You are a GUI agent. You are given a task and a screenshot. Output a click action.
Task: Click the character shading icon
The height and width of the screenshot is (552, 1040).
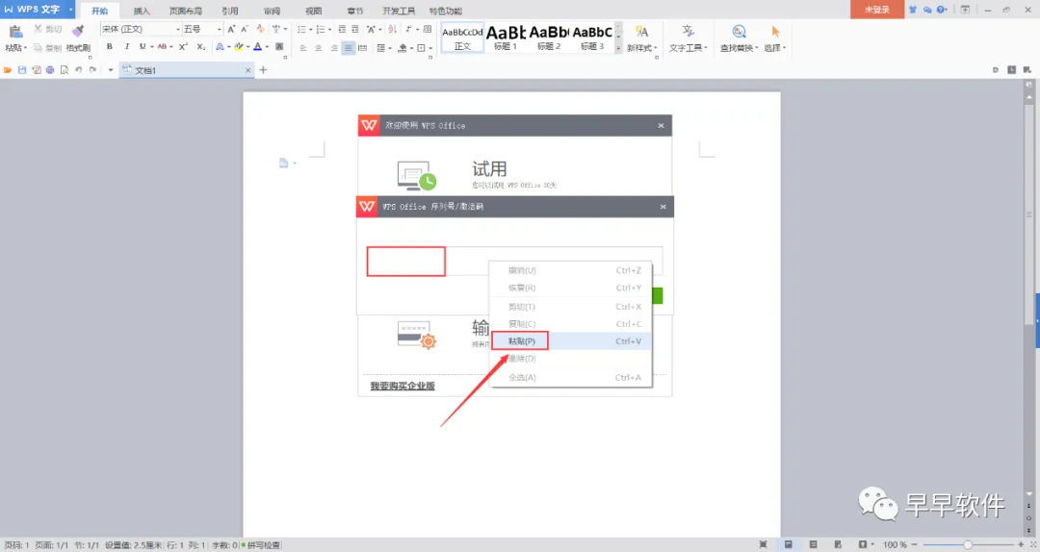(279, 47)
